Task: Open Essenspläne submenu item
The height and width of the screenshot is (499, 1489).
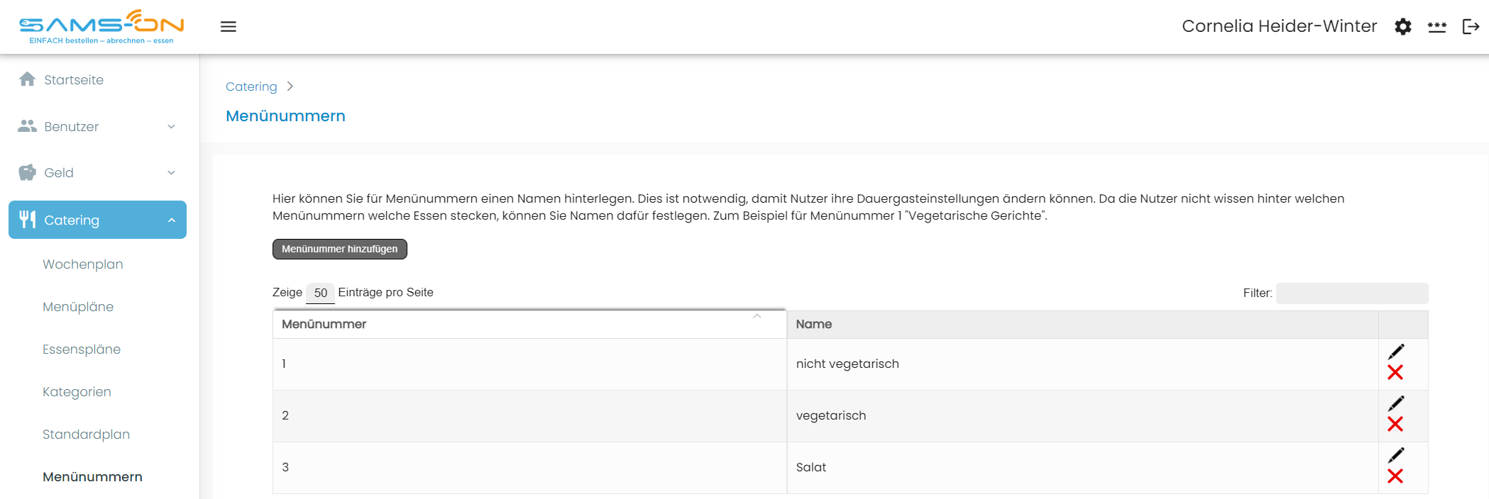Action: point(82,349)
